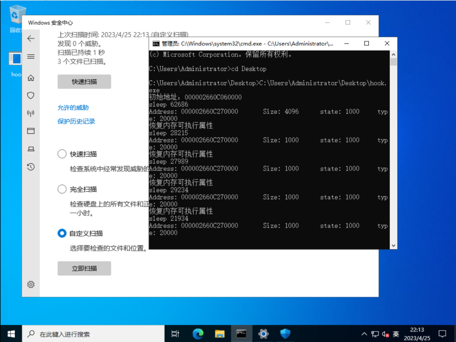Open File Explorer from taskbar

click(x=220, y=334)
